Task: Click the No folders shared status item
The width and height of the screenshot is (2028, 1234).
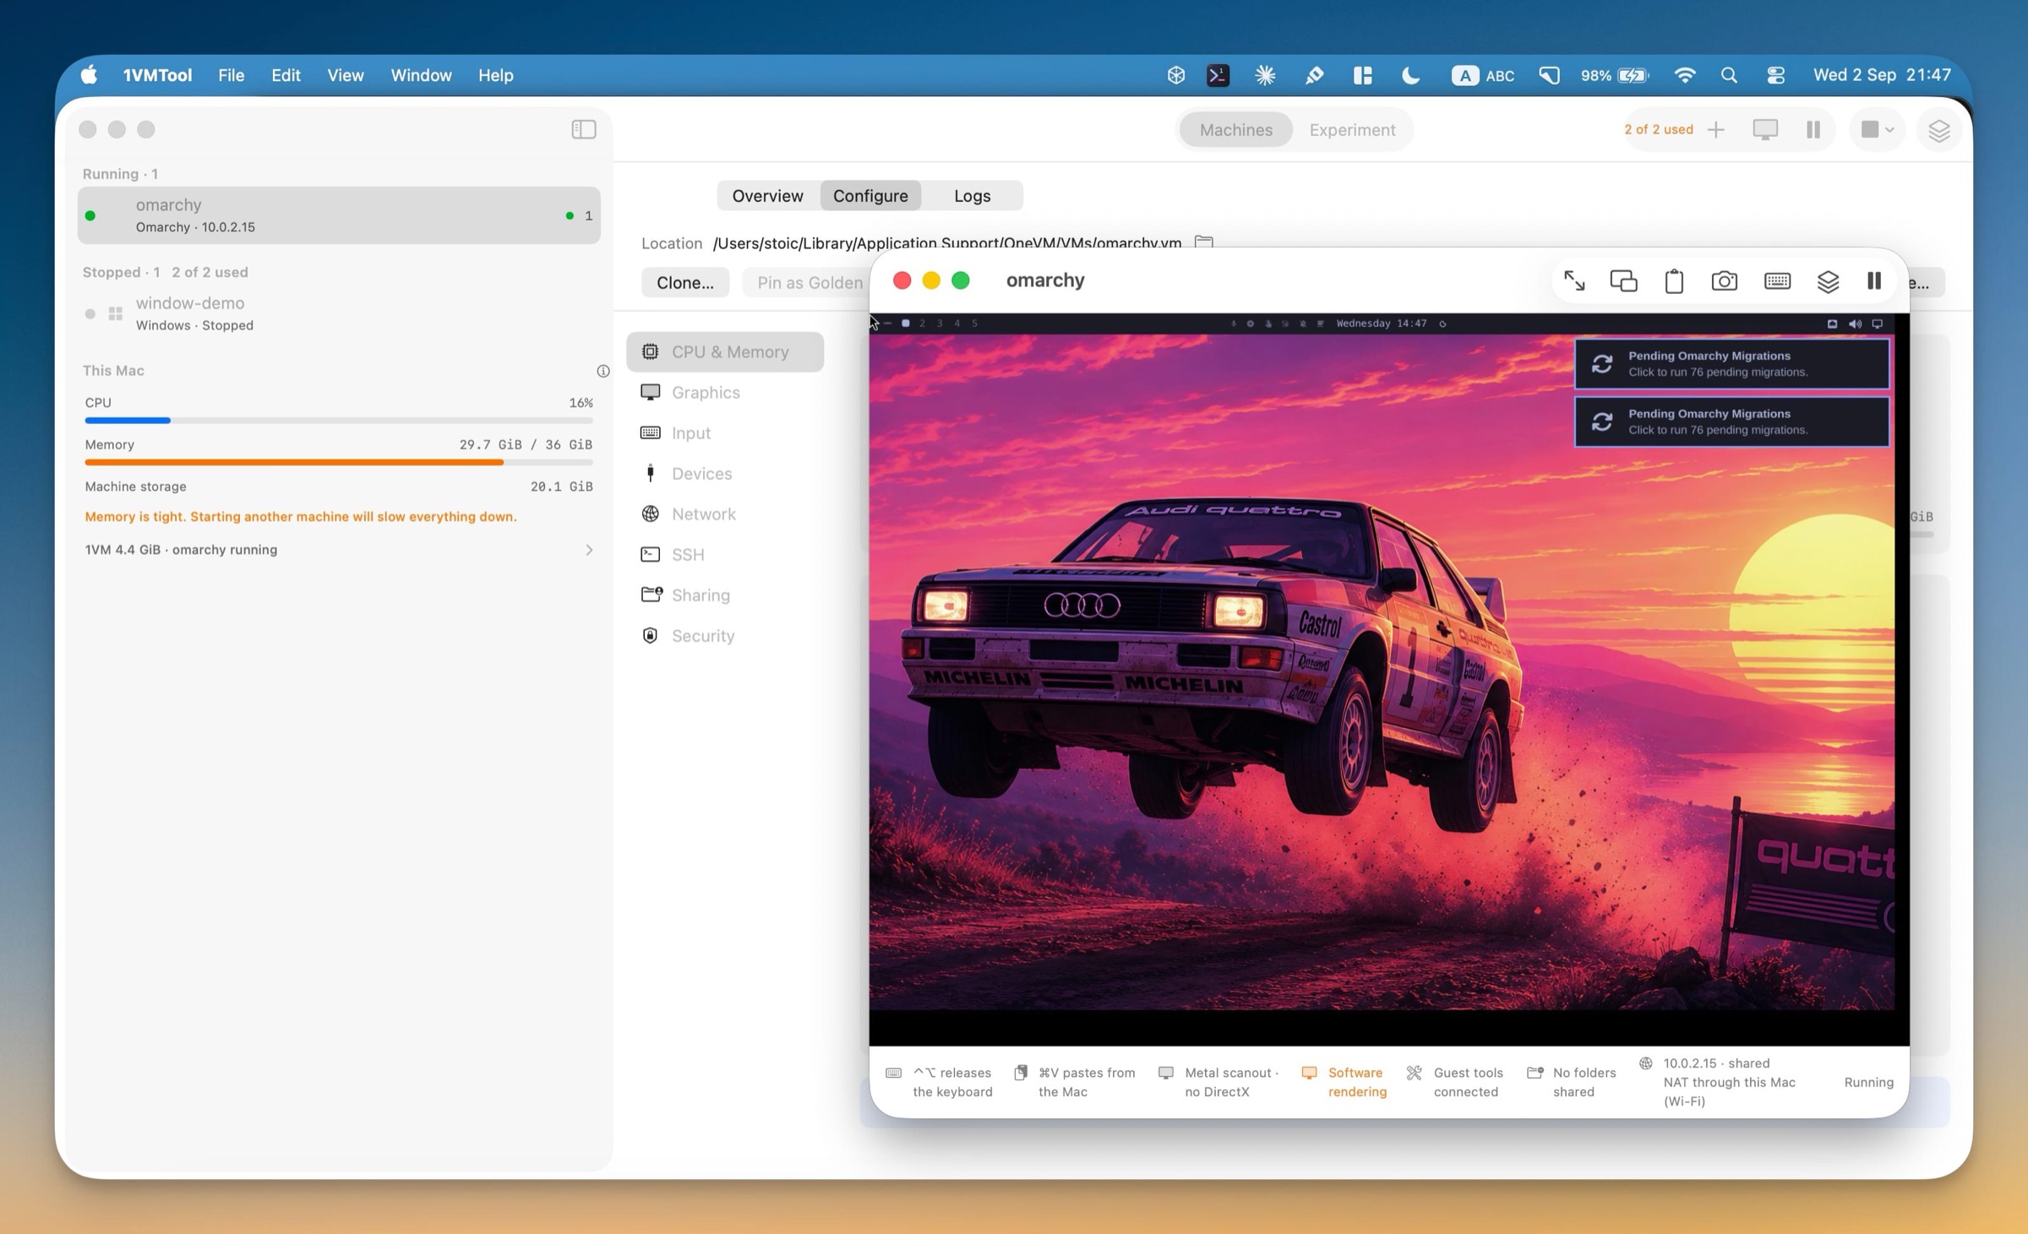Action: (x=1572, y=1082)
